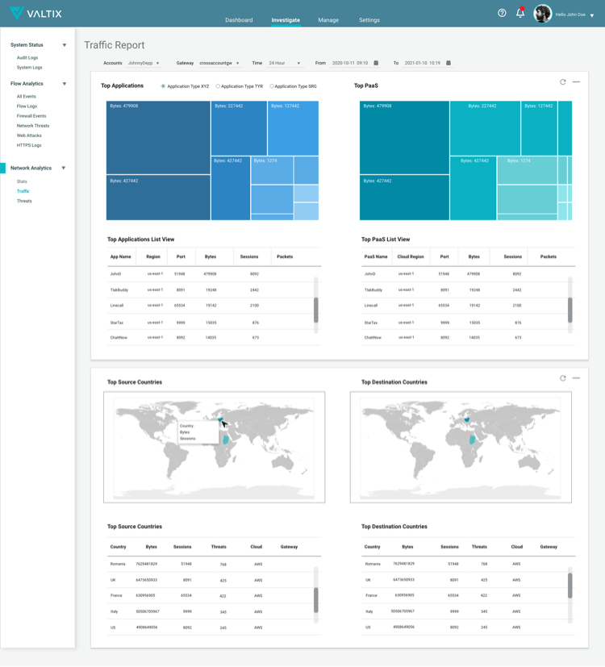Refresh the Top Source Countries panel
The width and height of the screenshot is (605, 667).
[x=563, y=378]
